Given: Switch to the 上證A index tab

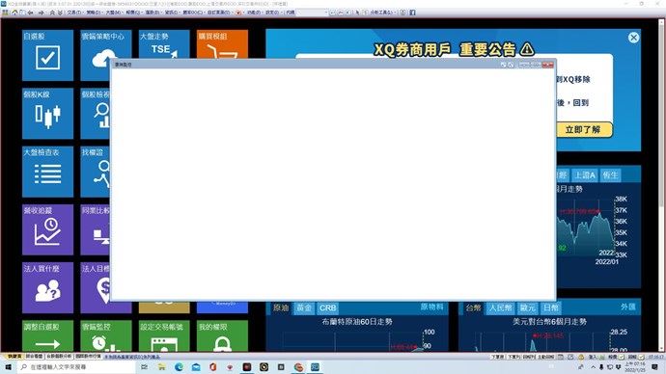Looking at the screenshot, I should coord(585,175).
